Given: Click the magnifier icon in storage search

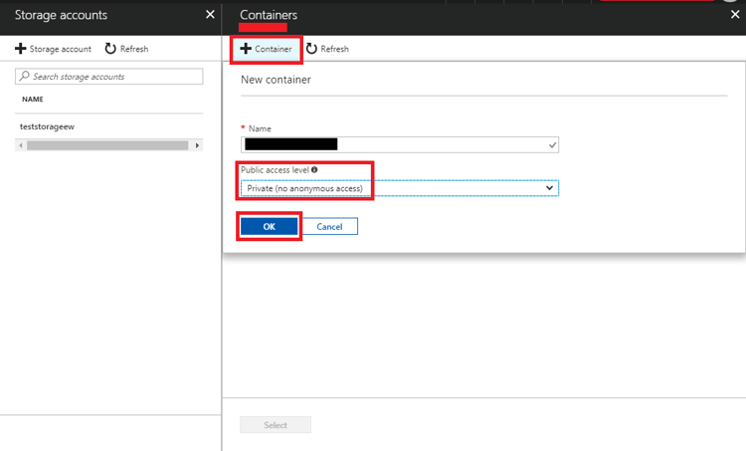Looking at the screenshot, I should (x=24, y=77).
